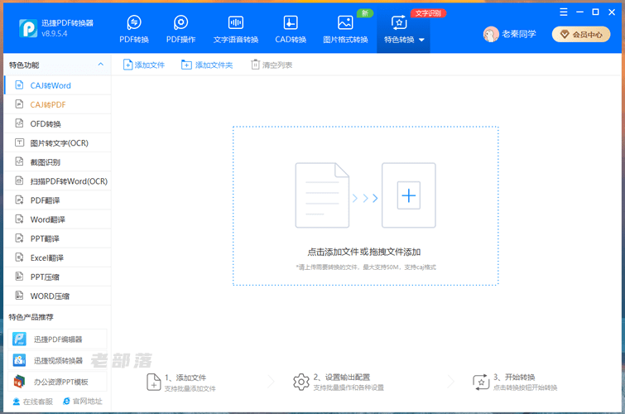This screenshot has height=414, width=625.
Task: Click the 1、添加文件 step label
Action: click(x=185, y=378)
